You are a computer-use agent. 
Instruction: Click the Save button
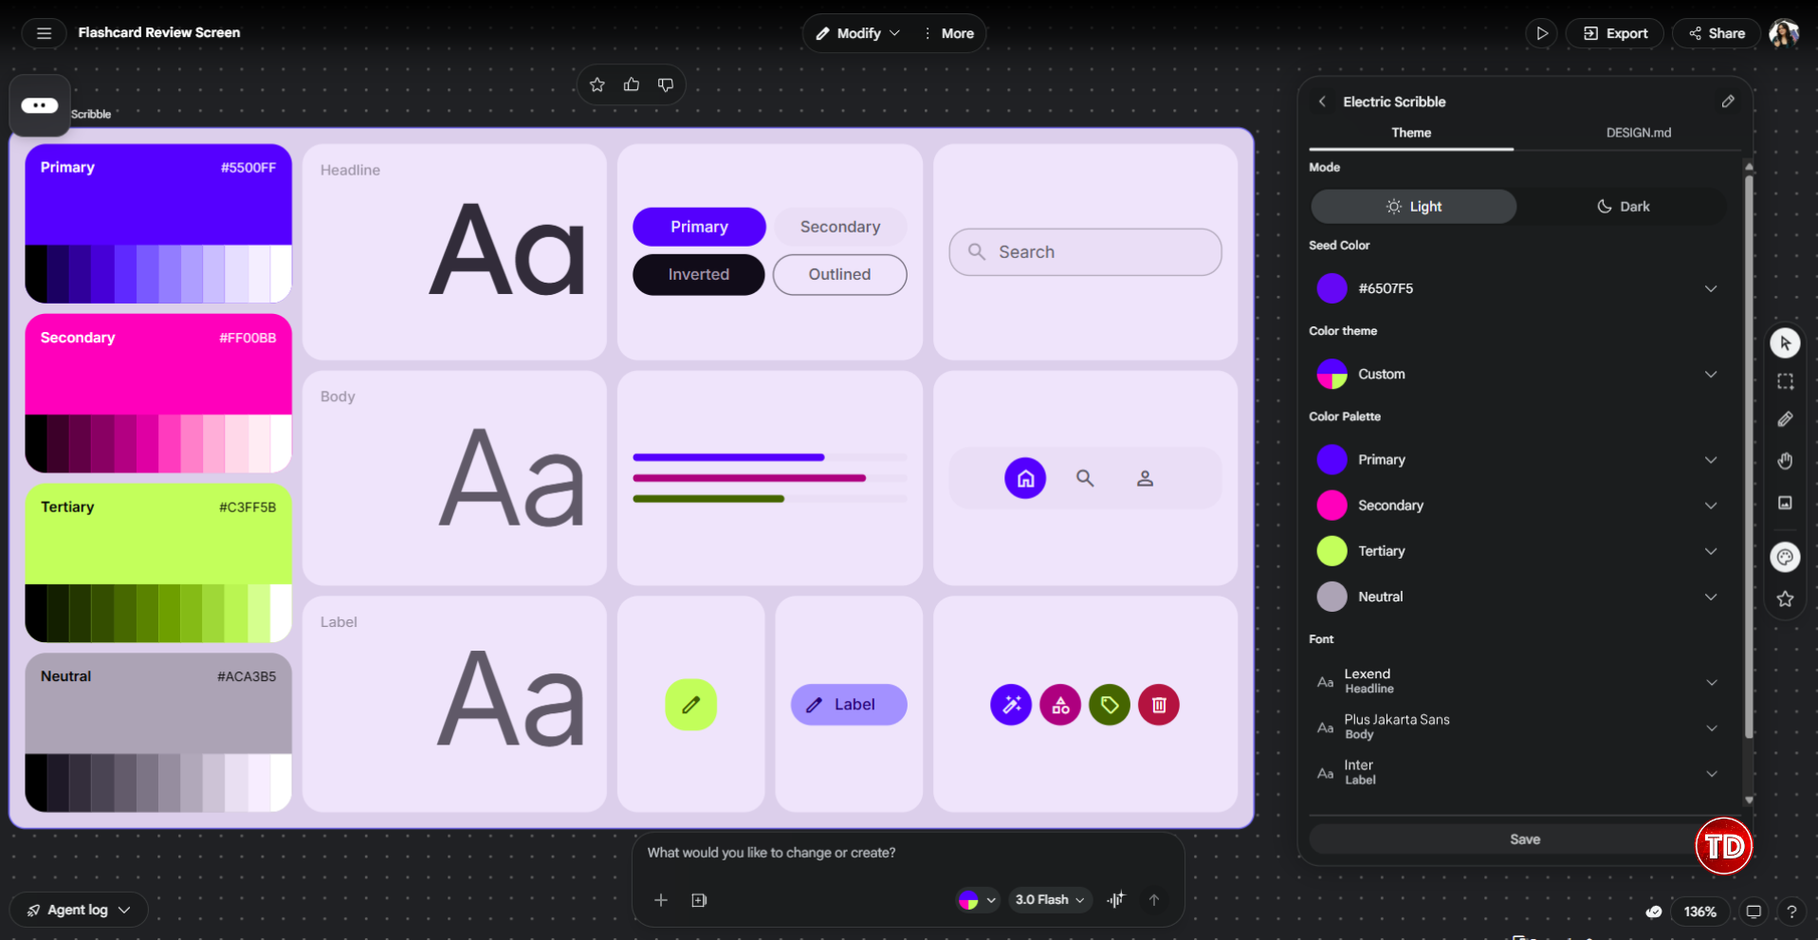coord(1524,839)
